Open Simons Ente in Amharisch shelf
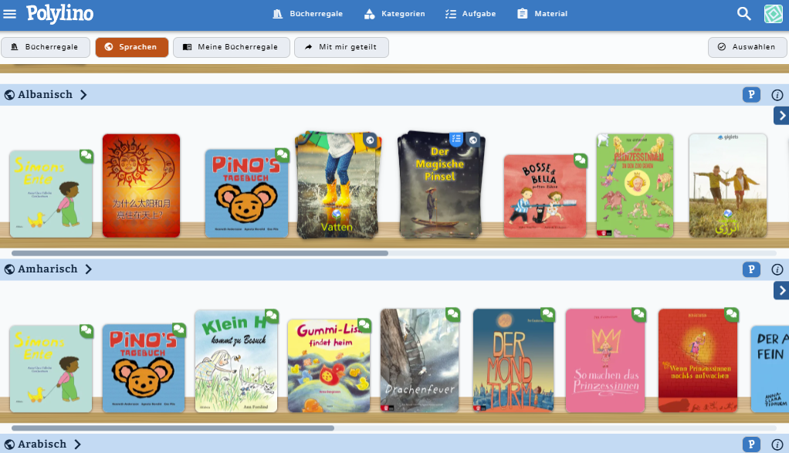 point(51,369)
